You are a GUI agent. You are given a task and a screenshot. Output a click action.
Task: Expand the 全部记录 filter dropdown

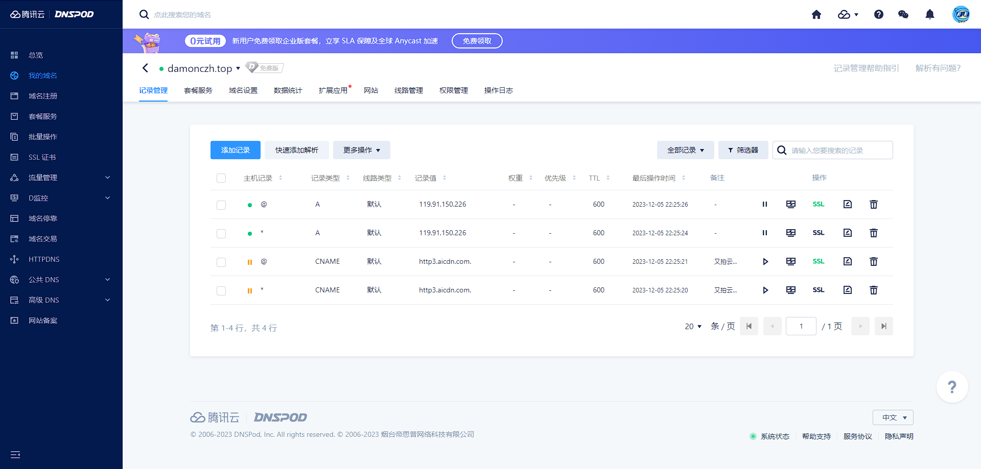pos(685,150)
